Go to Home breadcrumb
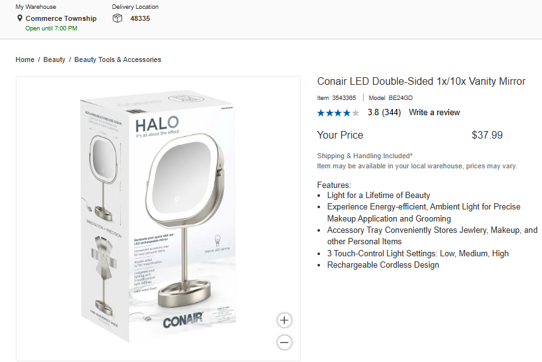 [x=25, y=59]
